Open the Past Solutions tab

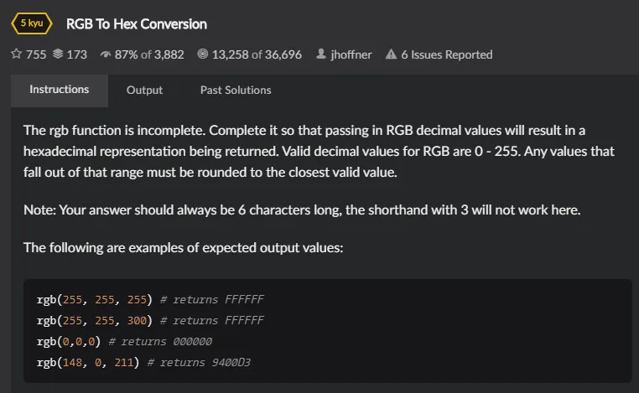236,90
